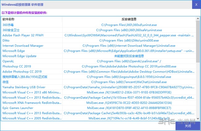Click the 反安装信息 column header
This screenshot has height=131, width=201.
pyautogui.click(x=129, y=19)
